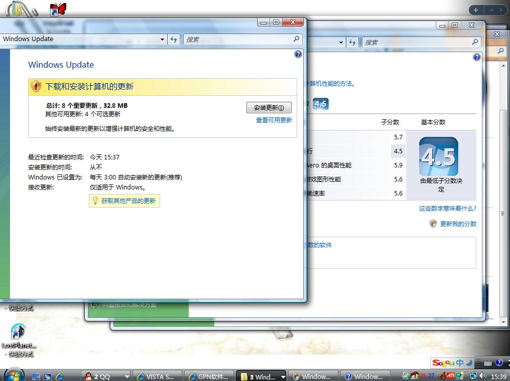Launch Internet Explorer from Quick Launch

pos(60,376)
